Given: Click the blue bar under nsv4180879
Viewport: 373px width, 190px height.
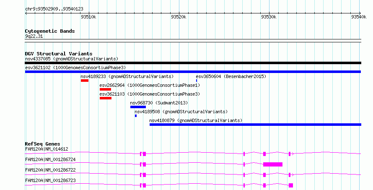Looking at the screenshot, I should [x=255, y=125].
